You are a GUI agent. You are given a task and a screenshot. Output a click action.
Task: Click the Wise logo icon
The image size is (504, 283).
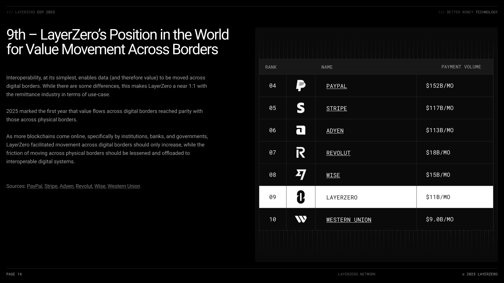301,175
